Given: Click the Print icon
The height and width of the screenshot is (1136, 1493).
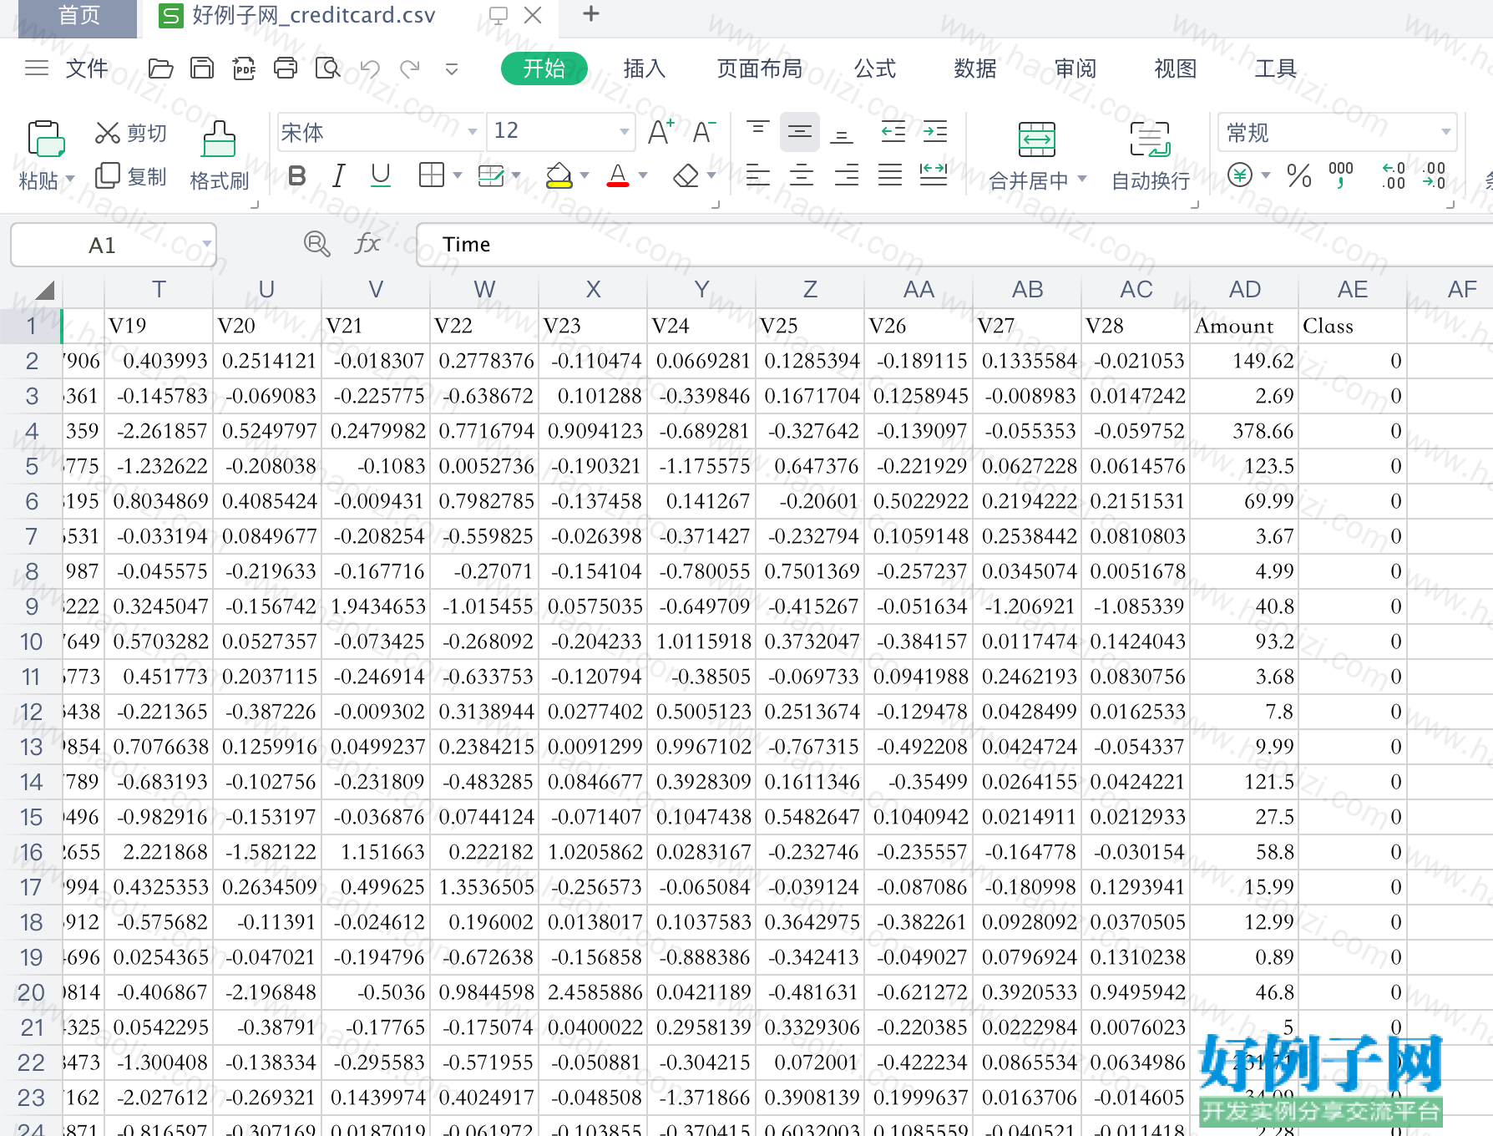Looking at the screenshot, I should (286, 68).
